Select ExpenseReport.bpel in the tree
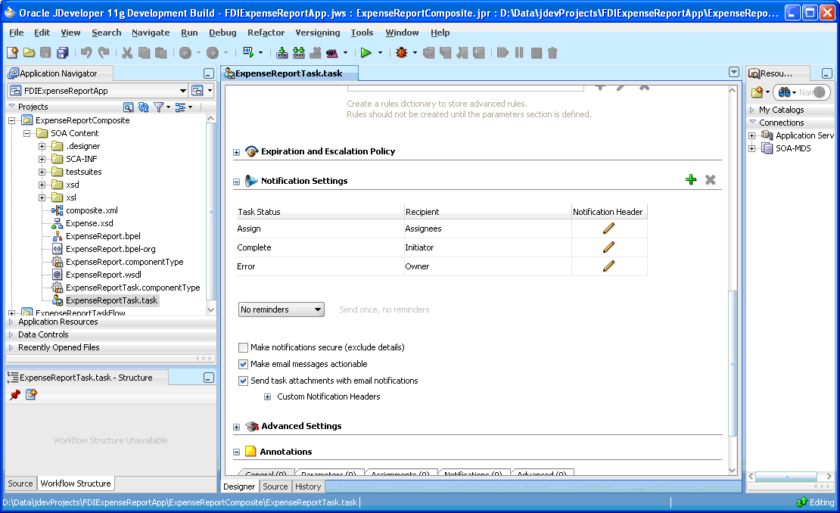 pos(103,236)
